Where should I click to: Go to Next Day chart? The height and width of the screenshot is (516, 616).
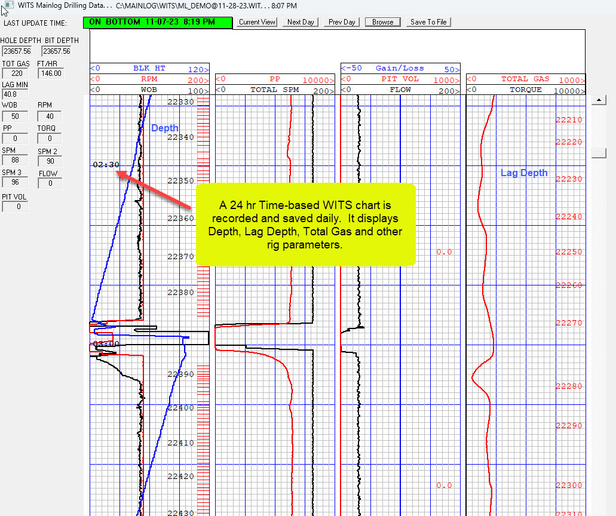click(x=301, y=22)
